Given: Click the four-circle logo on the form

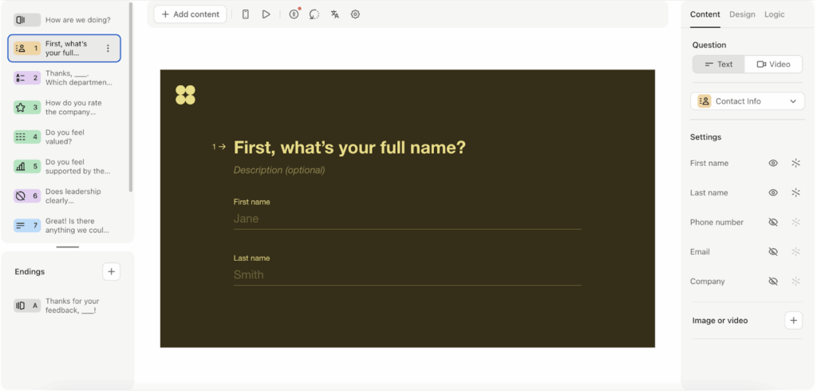Looking at the screenshot, I should (x=185, y=95).
